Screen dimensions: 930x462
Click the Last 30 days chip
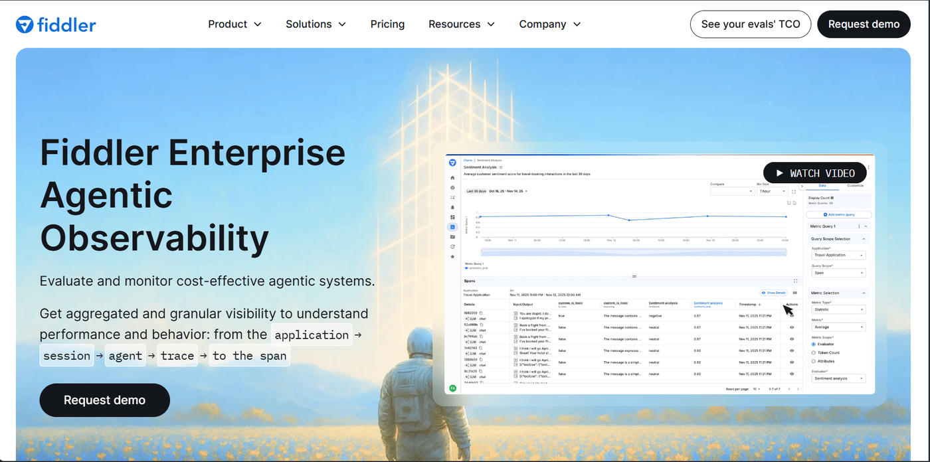coord(476,191)
